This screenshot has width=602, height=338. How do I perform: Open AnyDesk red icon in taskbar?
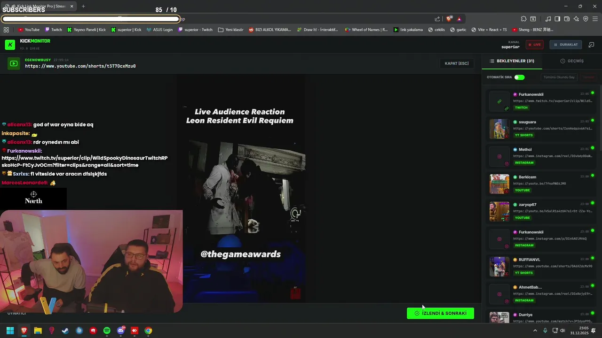point(135,330)
